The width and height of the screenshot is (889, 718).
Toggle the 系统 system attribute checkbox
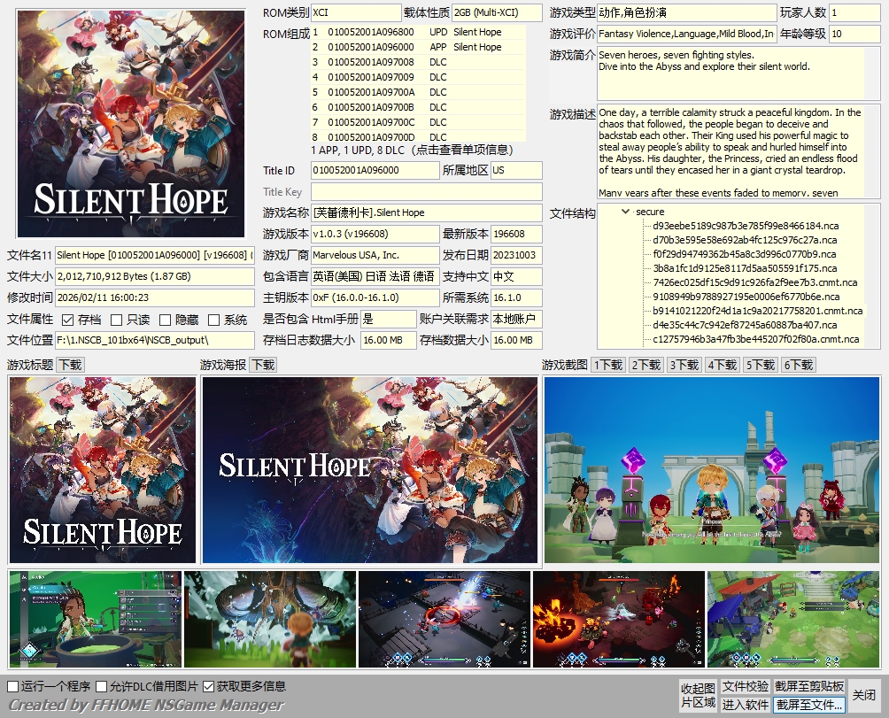[x=213, y=320]
